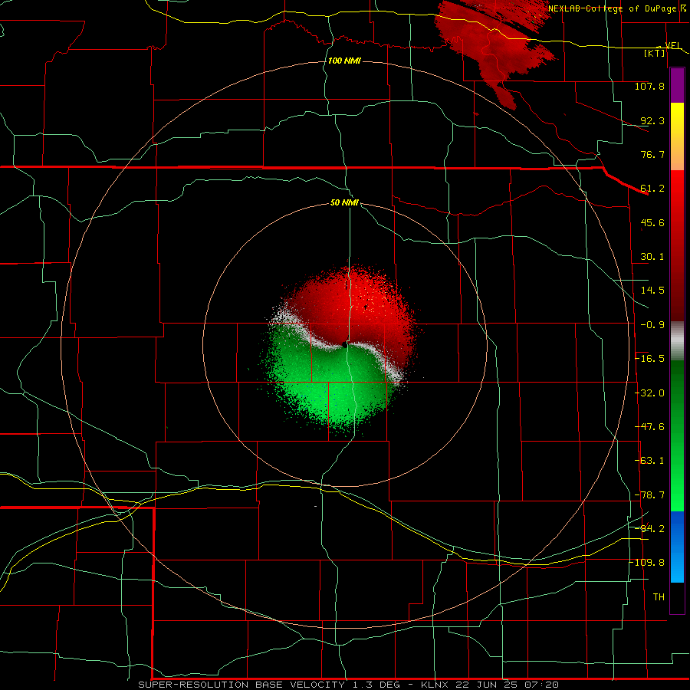Click the 76.7 scale value
The height and width of the screenshot is (690, 690).
tap(652, 154)
